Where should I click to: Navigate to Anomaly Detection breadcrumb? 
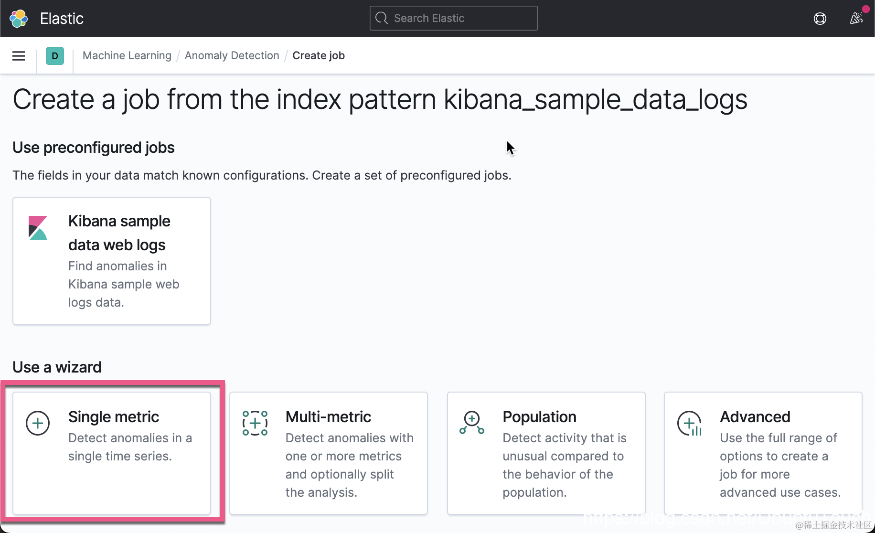(x=232, y=56)
